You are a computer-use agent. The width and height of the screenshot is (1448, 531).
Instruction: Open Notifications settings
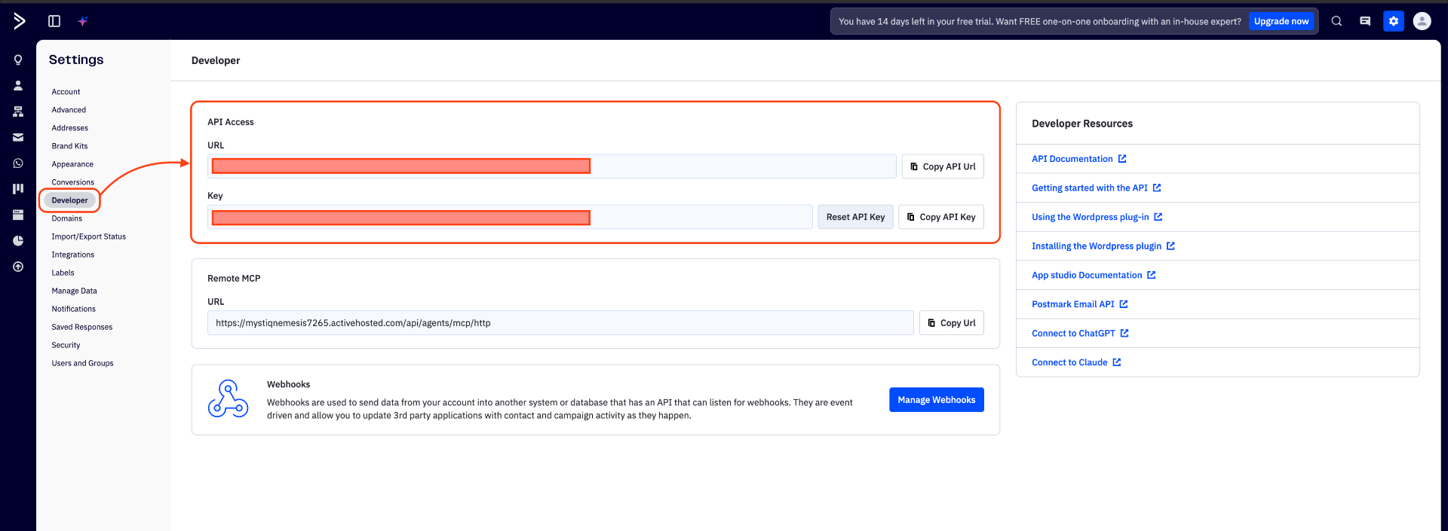pos(74,309)
